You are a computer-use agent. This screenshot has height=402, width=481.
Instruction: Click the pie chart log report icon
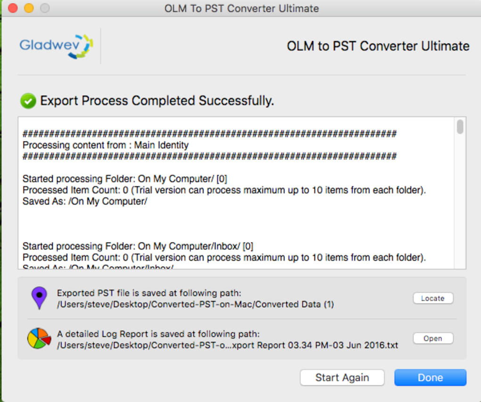pos(39,339)
